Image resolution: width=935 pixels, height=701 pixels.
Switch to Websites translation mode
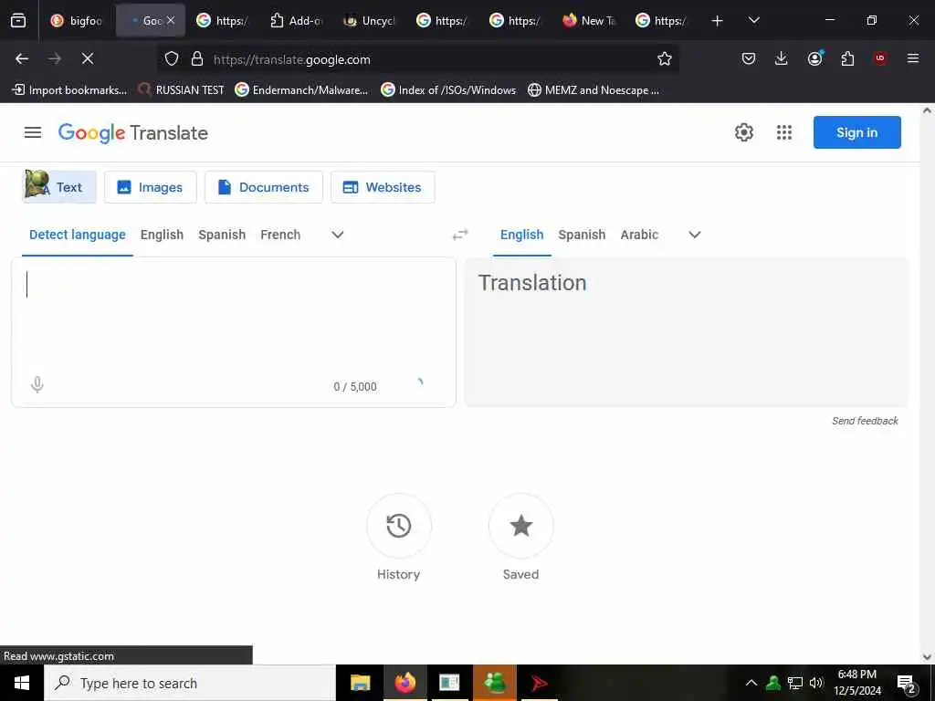[383, 187]
